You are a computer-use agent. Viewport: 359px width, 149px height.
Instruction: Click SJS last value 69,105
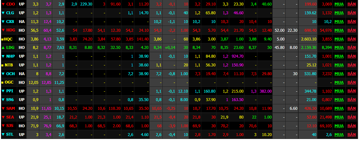pos(325,126)
